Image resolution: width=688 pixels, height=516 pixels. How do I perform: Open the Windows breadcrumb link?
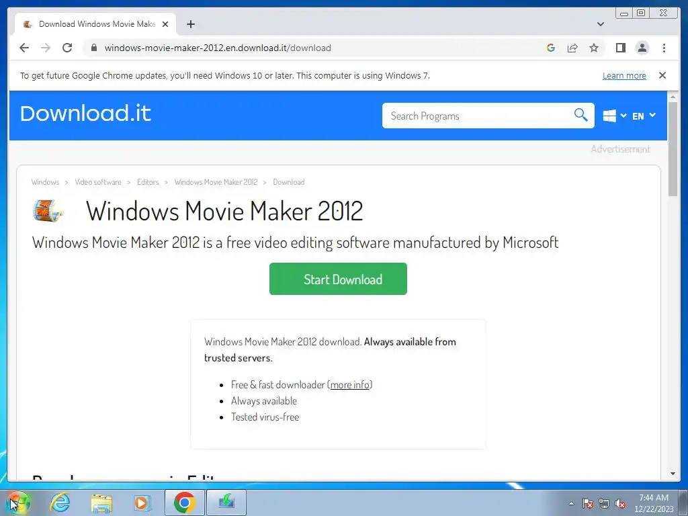pyautogui.click(x=45, y=182)
